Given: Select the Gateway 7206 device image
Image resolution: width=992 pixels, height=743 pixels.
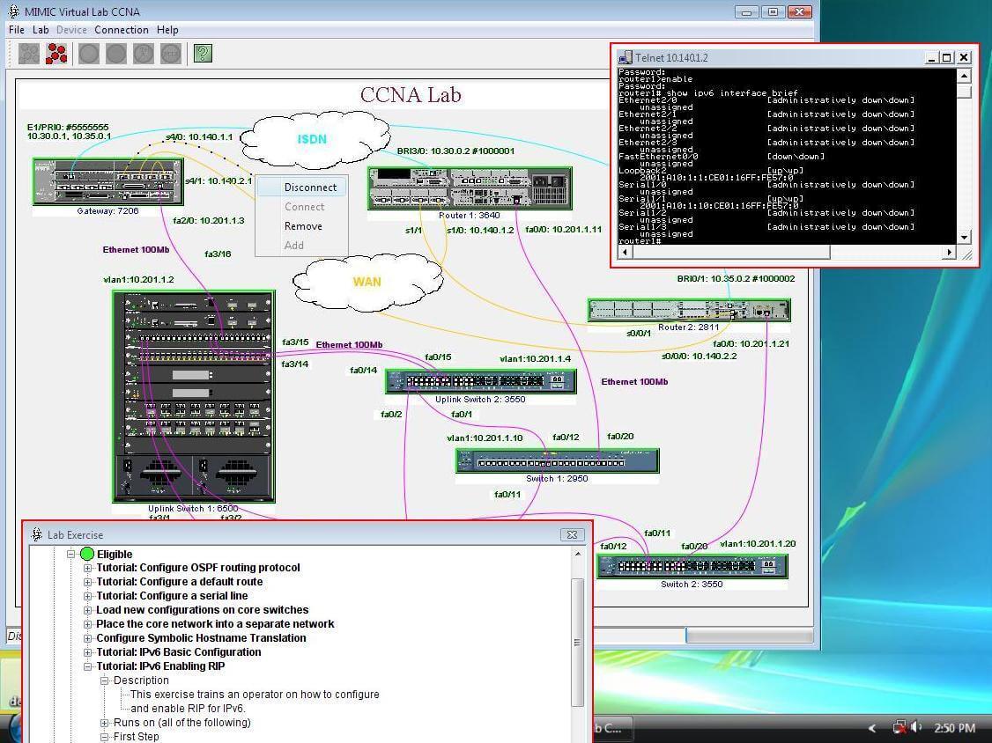Looking at the screenshot, I should point(107,181).
